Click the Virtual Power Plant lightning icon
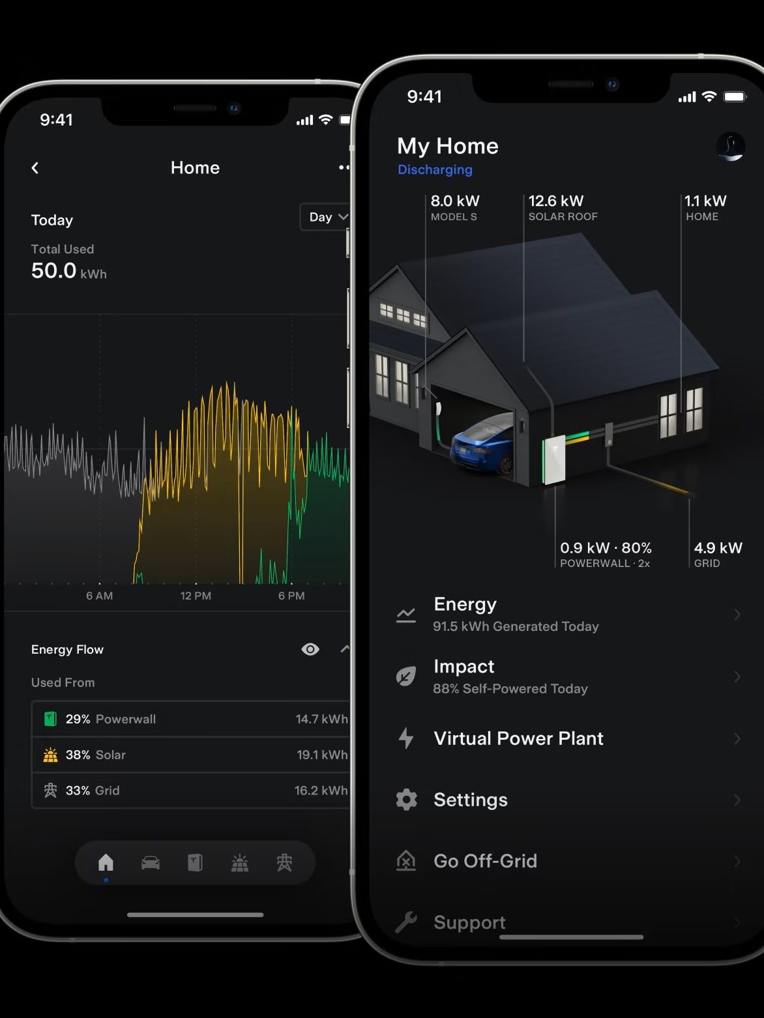This screenshot has height=1018, width=764. point(406,738)
